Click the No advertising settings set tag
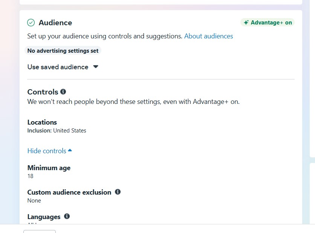This screenshot has height=233, width=315. coord(63,50)
